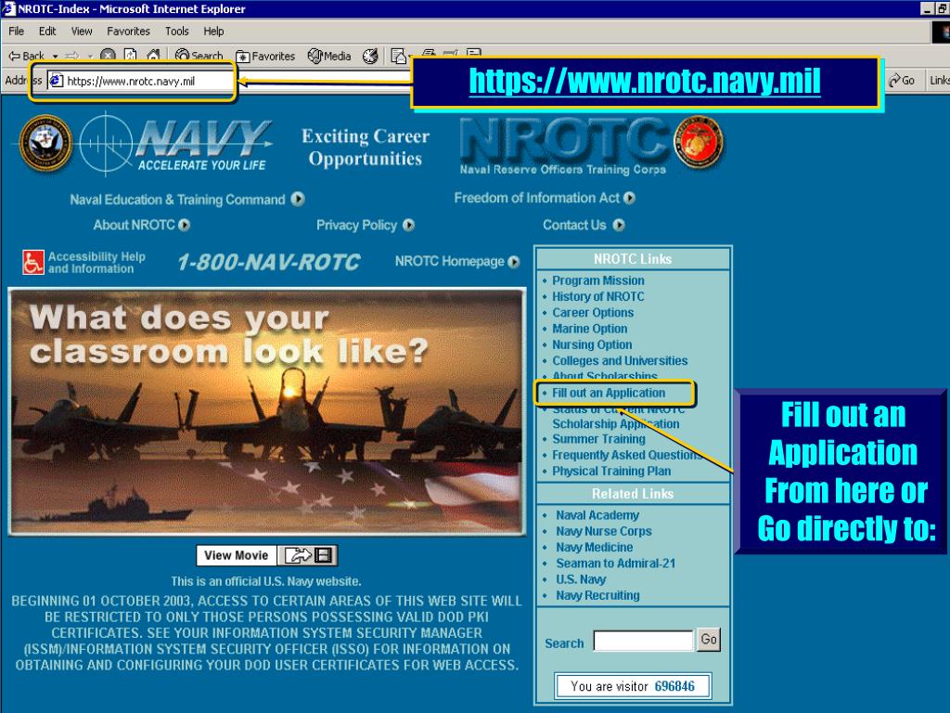Open the Favorites toolbar button
The image size is (950, 713).
tap(265, 57)
